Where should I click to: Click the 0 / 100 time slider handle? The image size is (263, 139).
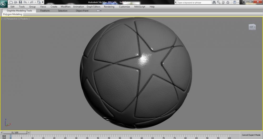pyautogui.click(x=15, y=132)
